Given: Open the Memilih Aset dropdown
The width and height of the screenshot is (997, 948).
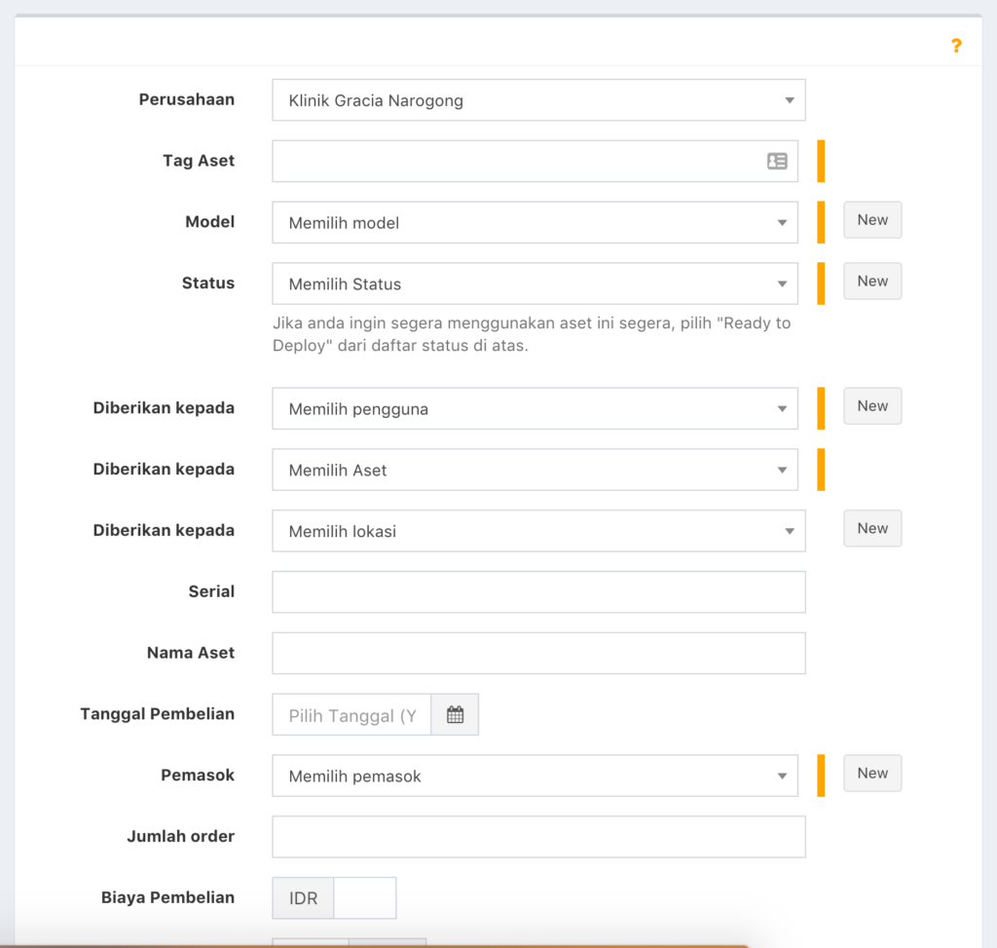Looking at the screenshot, I should (535, 471).
